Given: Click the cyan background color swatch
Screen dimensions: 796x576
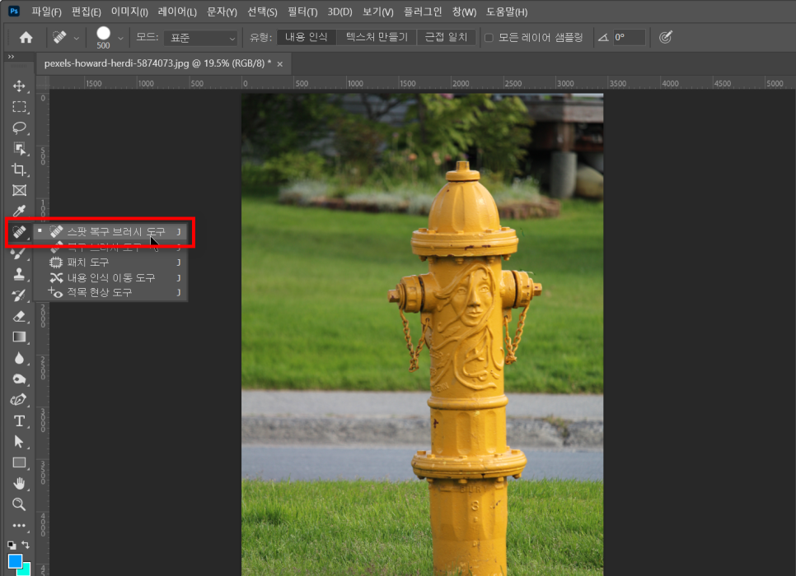Looking at the screenshot, I should [x=26, y=570].
